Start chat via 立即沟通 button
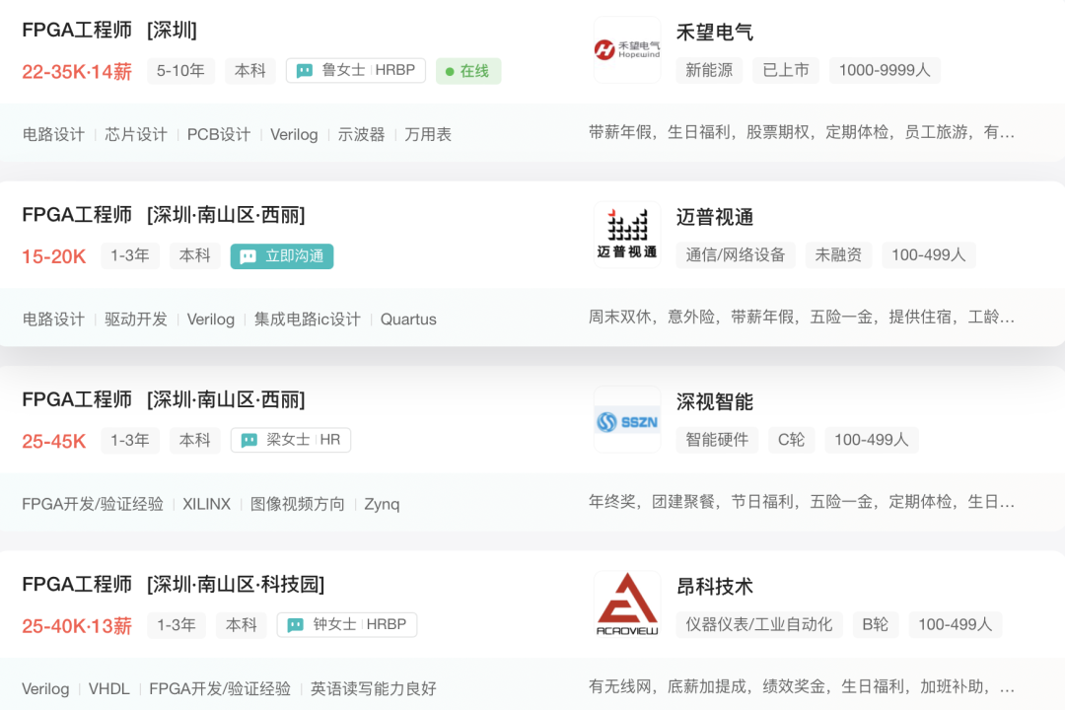Screen dimensions: 1065x710 tap(282, 256)
